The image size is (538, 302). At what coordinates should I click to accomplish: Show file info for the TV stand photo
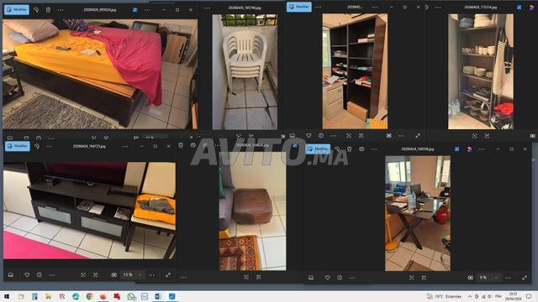tap(40, 274)
